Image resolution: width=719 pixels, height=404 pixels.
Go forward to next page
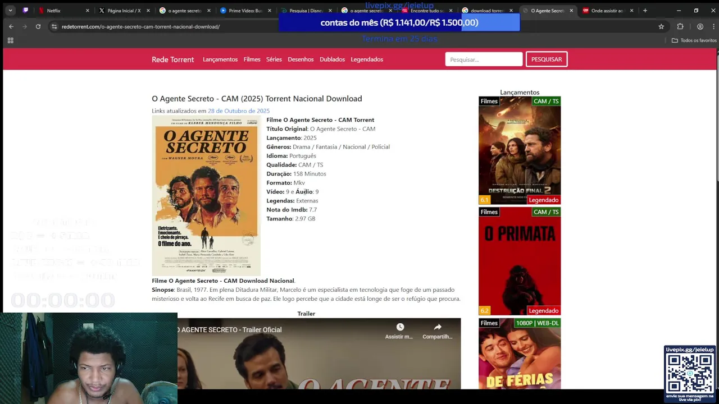pyautogui.click(x=24, y=26)
